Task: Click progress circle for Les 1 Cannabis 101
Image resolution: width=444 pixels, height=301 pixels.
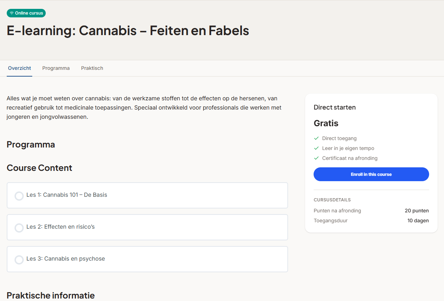Action: [x=19, y=196]
